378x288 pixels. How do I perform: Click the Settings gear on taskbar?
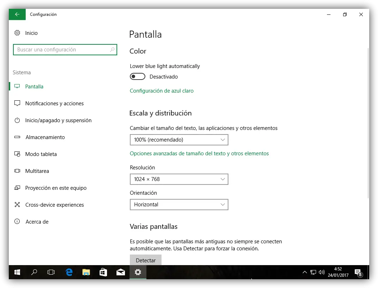click(x=138, y=272)
